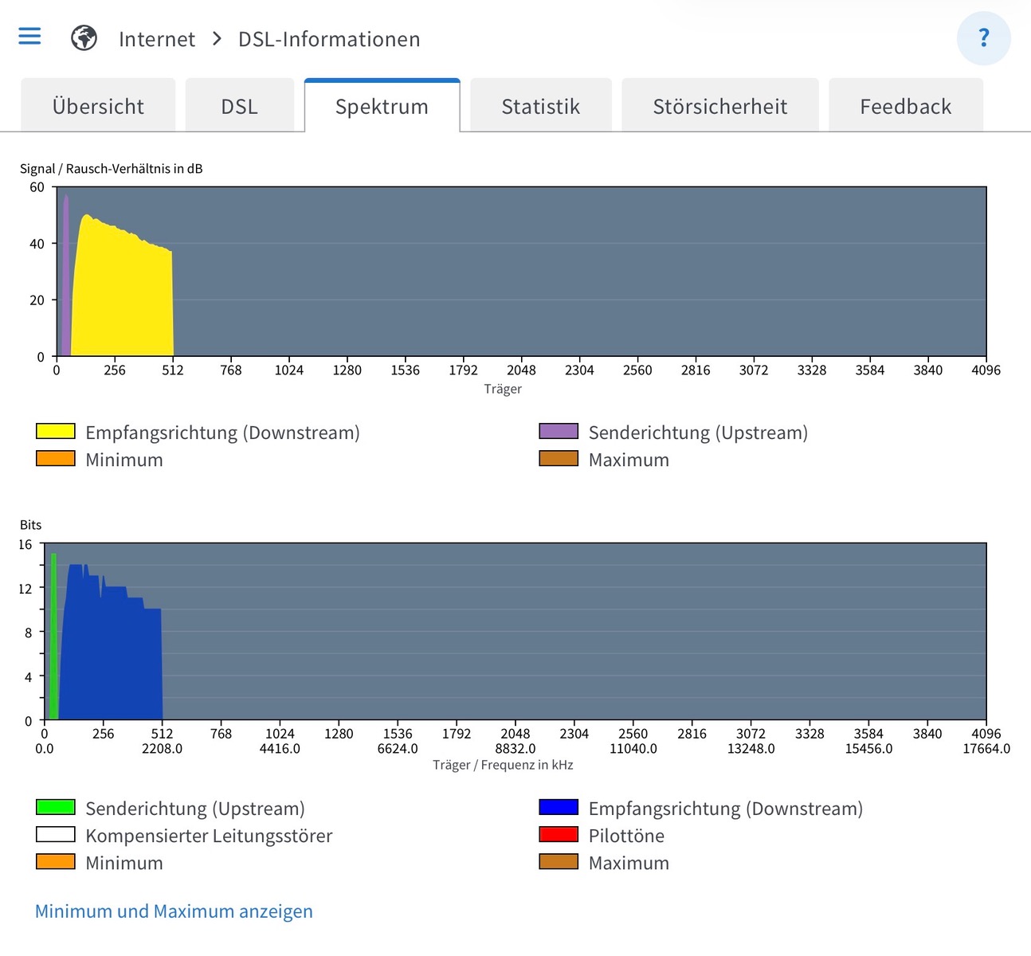Screen dimensions: 1031x956
Task: Go to the Statistik tab
Action: 540,106
